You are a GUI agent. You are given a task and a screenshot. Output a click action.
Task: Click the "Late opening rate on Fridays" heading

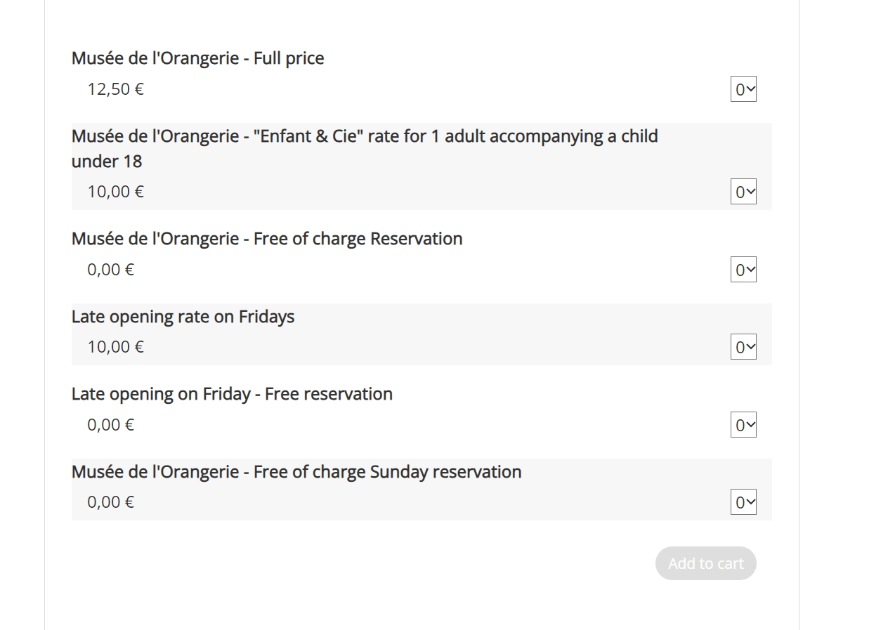coord(183,317)
